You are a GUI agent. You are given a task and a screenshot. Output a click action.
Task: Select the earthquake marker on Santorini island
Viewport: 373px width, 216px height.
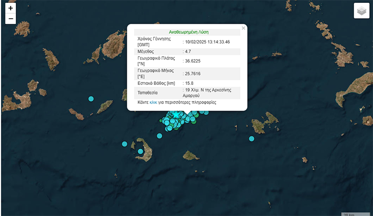[140, 152]
